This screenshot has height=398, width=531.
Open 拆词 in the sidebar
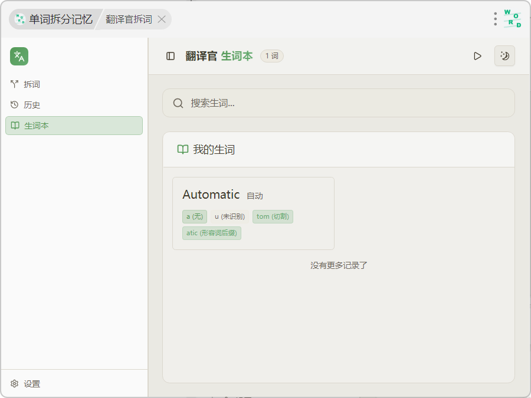[32, 84]
